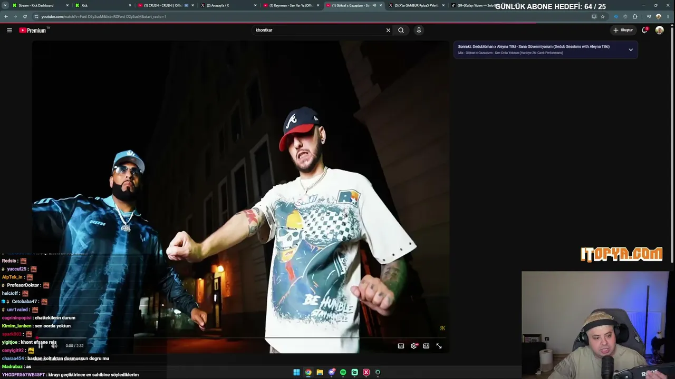This screenshot has width=675, height=379.
Task: Click the Oluştur create button
Action: tap(623, 30)
